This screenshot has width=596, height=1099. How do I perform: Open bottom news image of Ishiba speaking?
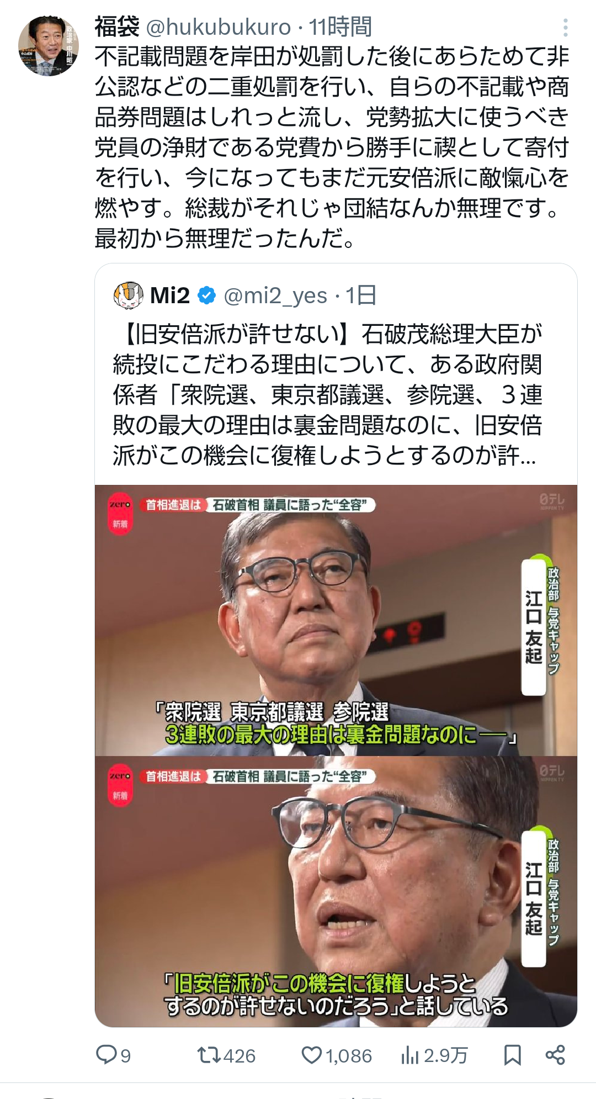[x=336, y=891]
